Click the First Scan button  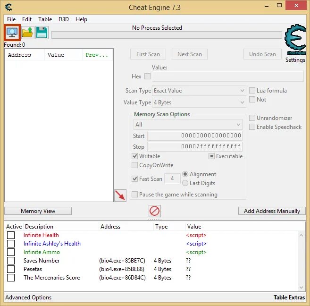tap(148, 54)
